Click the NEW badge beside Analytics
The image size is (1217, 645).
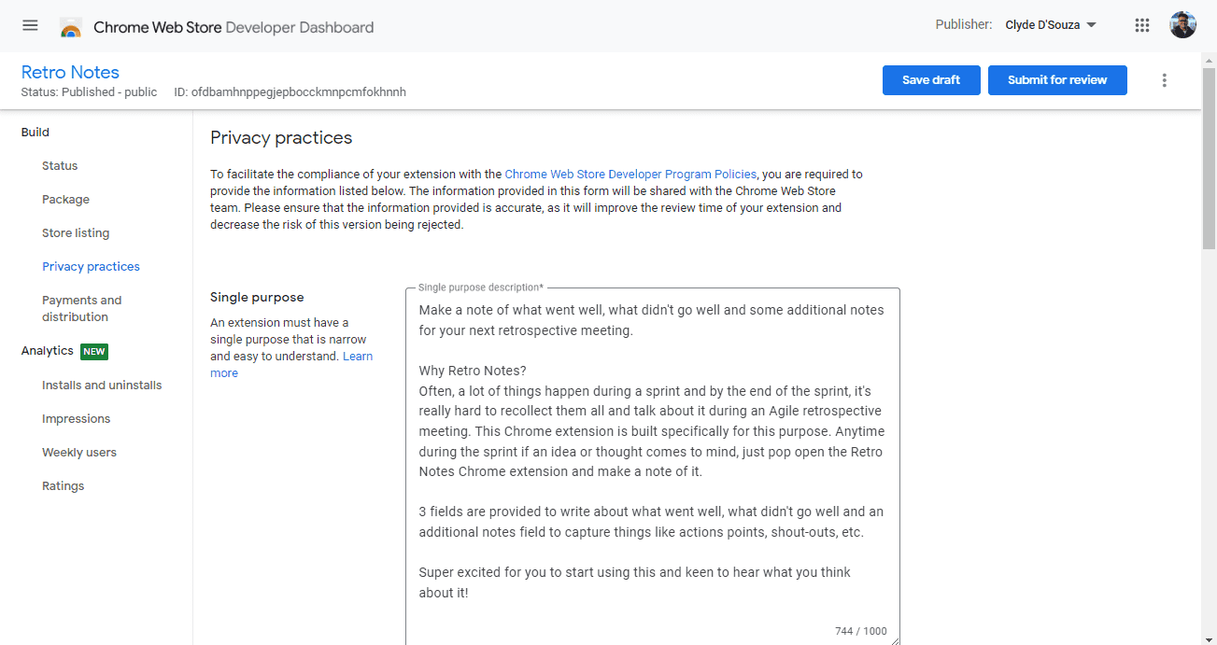point(93,352)
